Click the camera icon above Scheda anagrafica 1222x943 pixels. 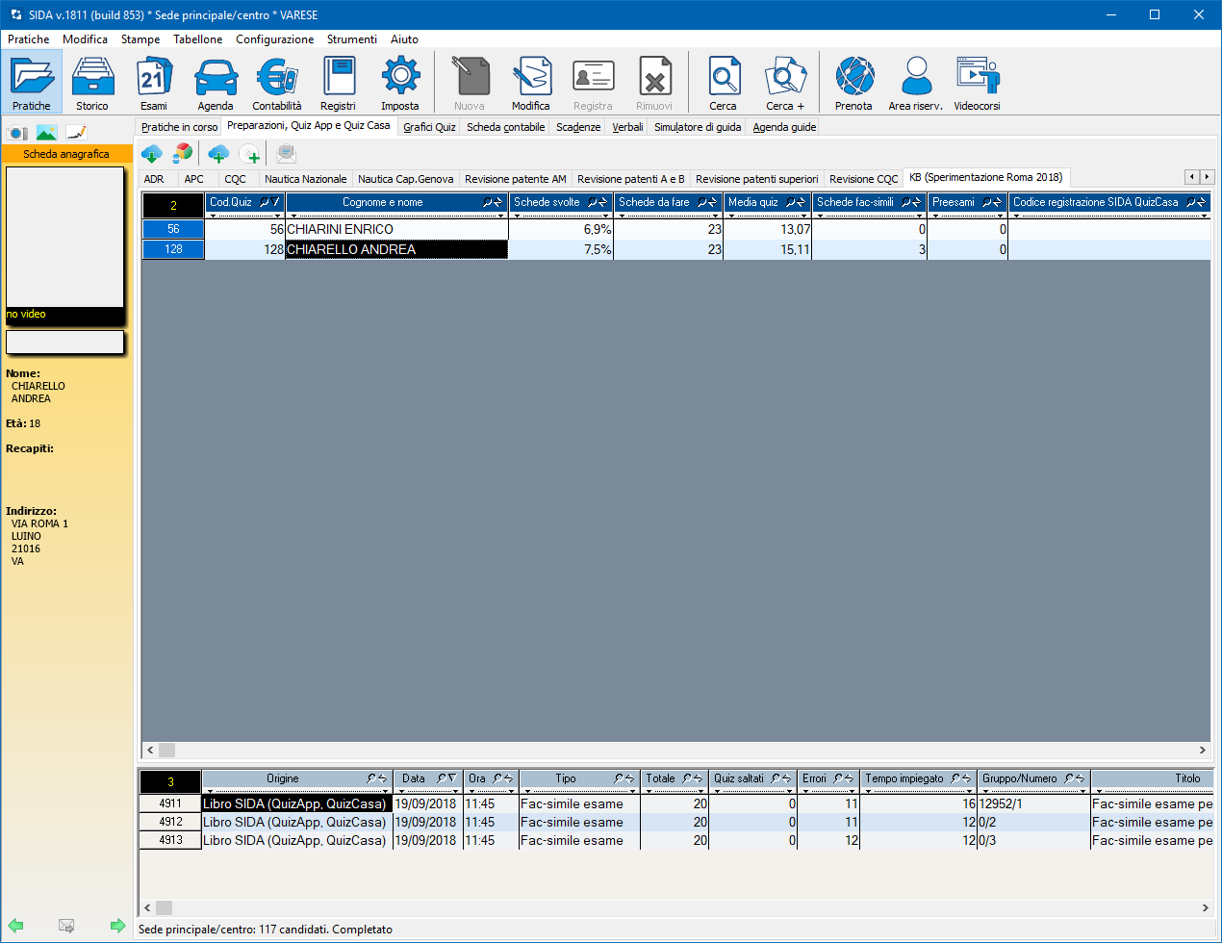tap(17, 133)
